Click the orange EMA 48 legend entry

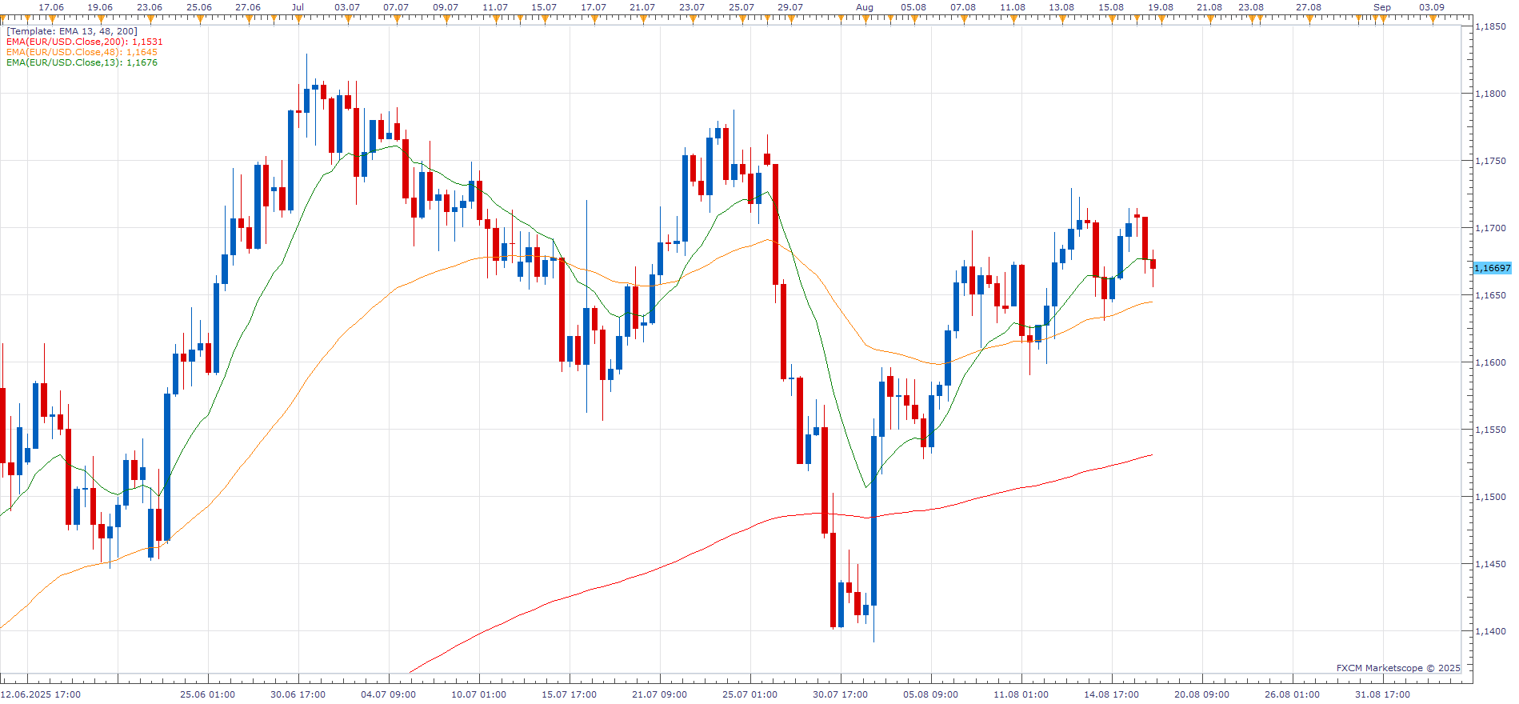(x=82, y=52)
